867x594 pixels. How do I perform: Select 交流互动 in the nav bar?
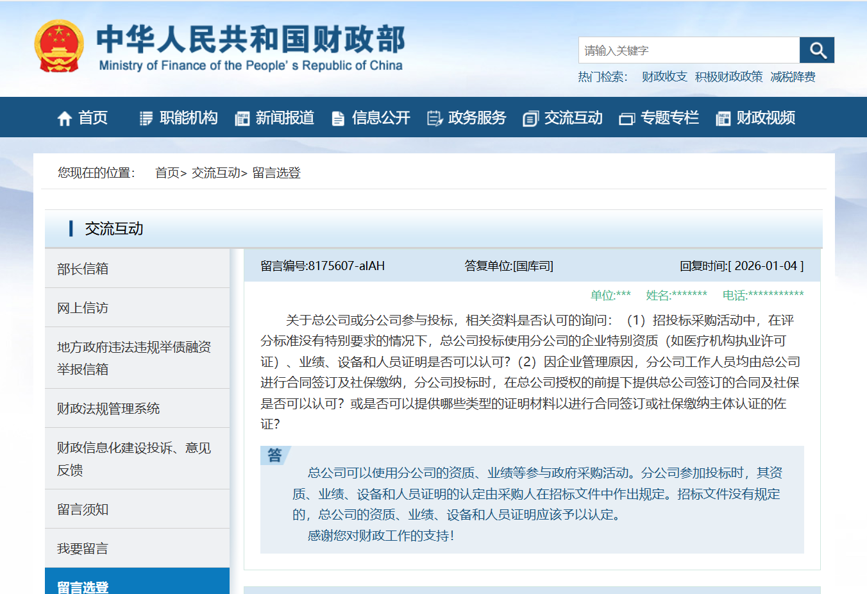pyautogui.click(x=573, y=118)
